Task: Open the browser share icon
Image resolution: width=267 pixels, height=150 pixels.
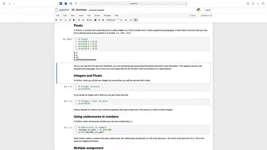Action: (x=253, y=3)
